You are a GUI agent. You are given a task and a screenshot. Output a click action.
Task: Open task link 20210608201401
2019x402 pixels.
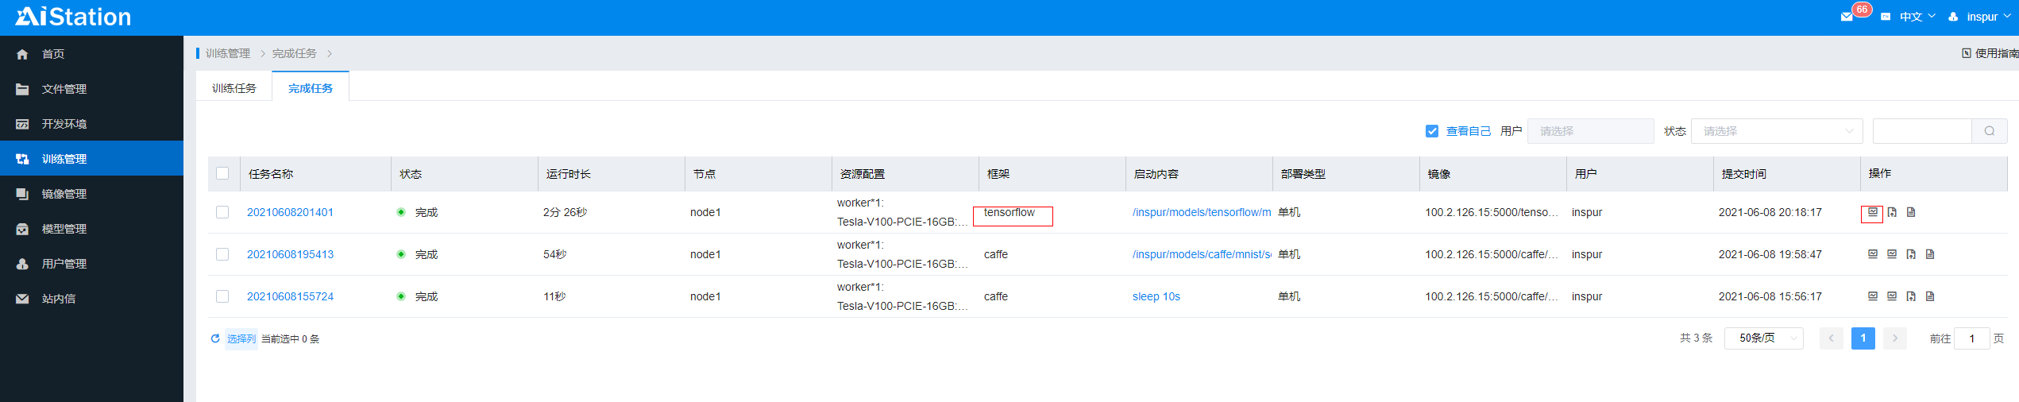point(290,212)
